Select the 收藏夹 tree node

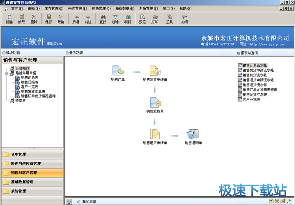pos(20,101)
